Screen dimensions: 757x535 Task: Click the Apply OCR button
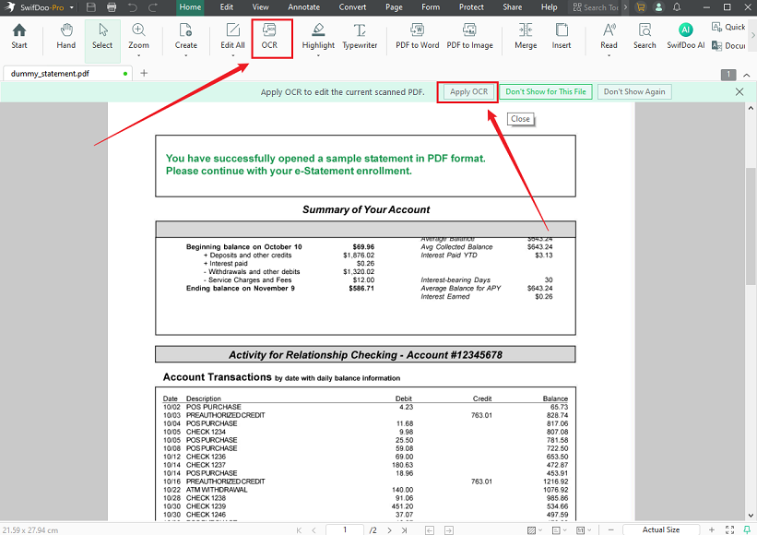pyautogui.click(x=468, y=91)
